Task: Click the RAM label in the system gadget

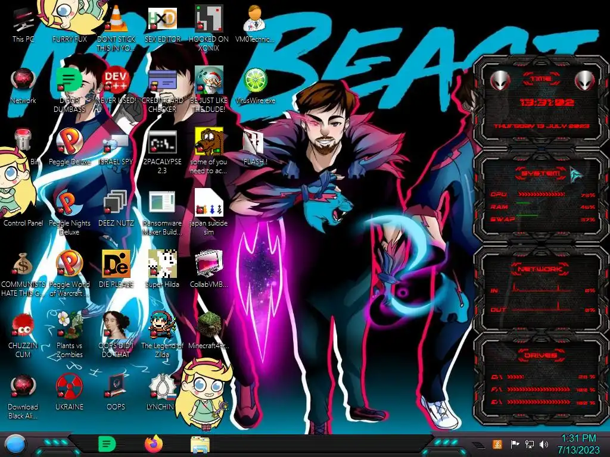Action: pyautogui.click(x=499, y=206)
